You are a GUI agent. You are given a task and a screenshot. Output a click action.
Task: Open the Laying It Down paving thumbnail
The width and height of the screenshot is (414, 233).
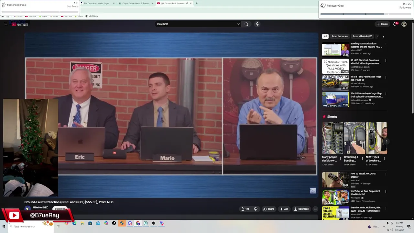tap(336, 83)
